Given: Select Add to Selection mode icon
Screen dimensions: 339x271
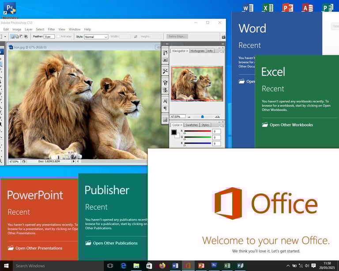Looking at the screenshot, I should 17,37.
